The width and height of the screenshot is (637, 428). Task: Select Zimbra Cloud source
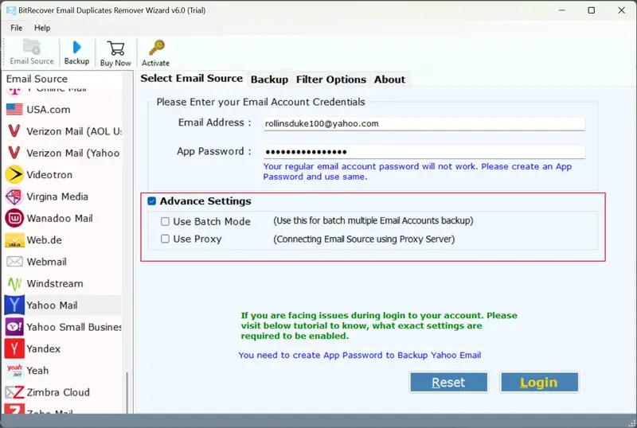tap(58, 392)
